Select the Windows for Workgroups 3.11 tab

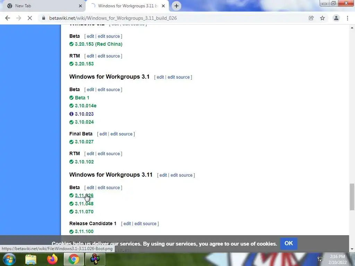point(127,6)
